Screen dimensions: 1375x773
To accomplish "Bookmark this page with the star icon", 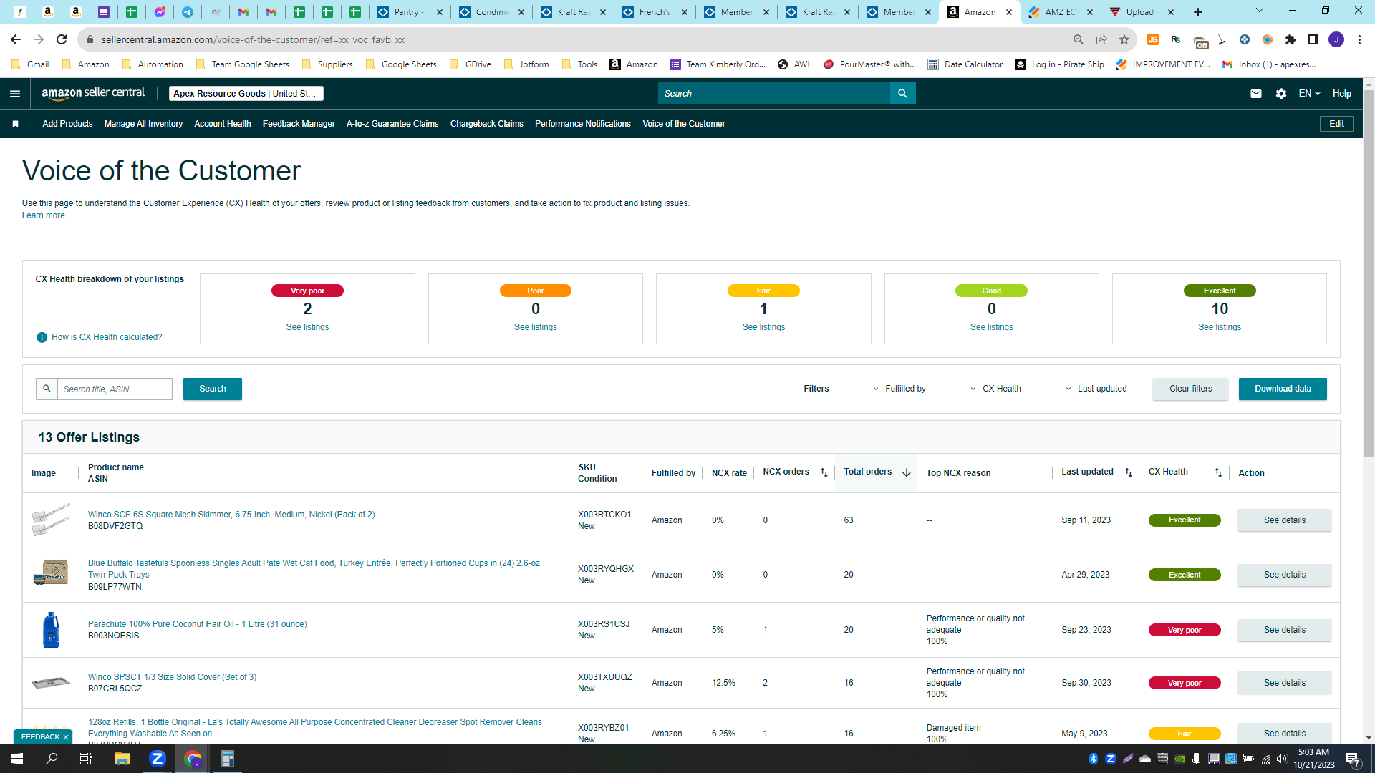I will [x=1124, y=39].
